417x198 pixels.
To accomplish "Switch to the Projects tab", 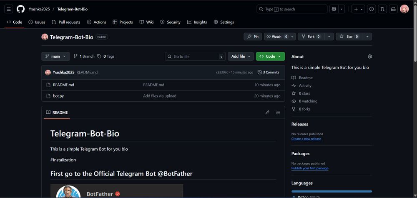I will coord(123,22).
